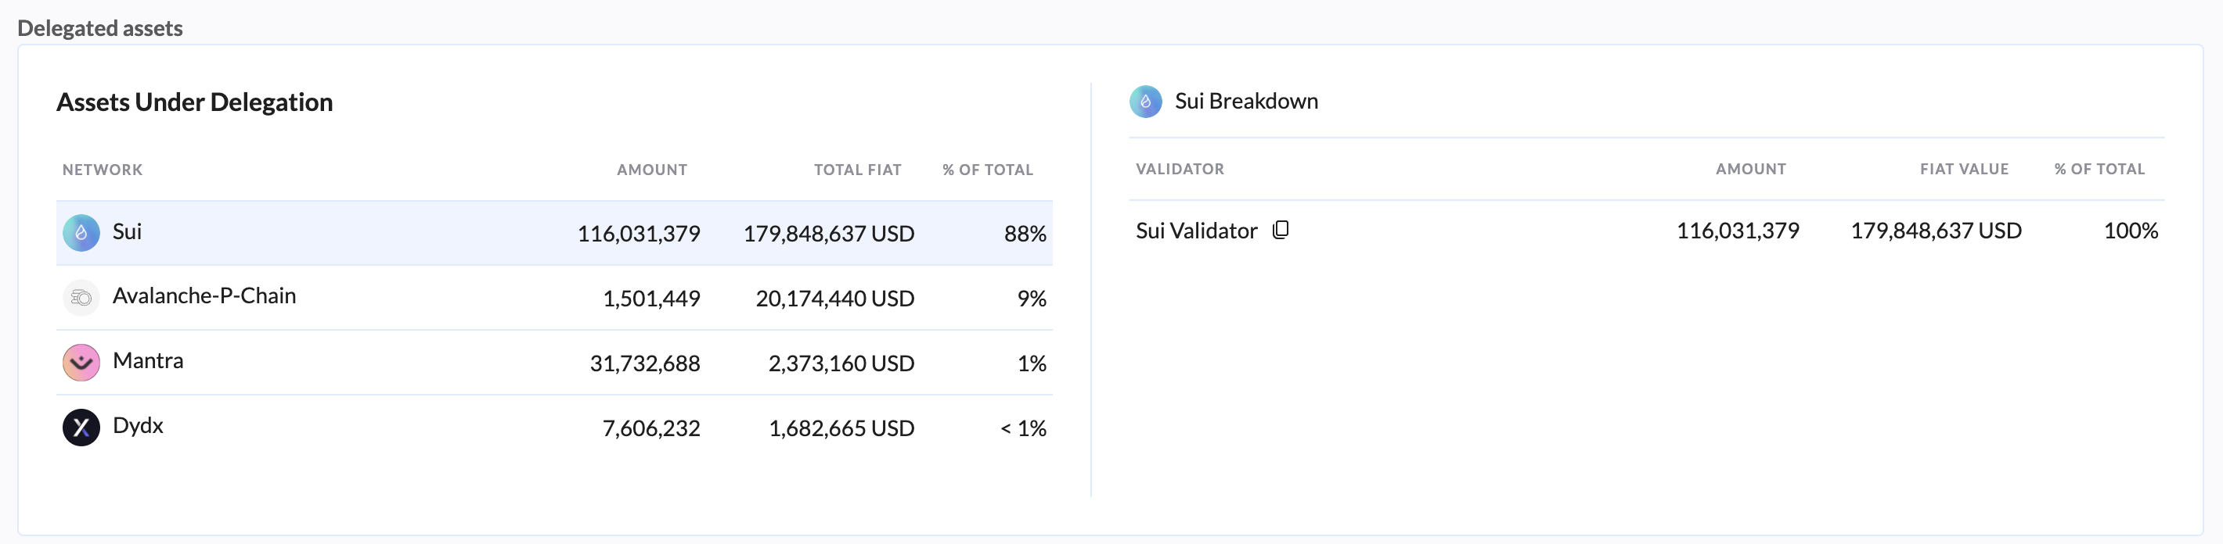Viewport: 2223px width, 544px height.
Task: Sort validators by Fiat Value column
Action: (1963, 169)
